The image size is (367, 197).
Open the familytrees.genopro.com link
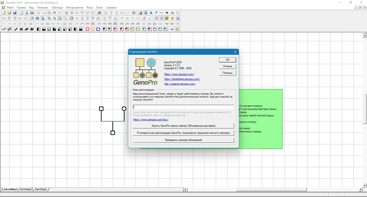point(182,79)
